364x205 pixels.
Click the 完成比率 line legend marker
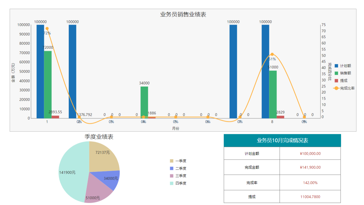(x=336, y=88)
